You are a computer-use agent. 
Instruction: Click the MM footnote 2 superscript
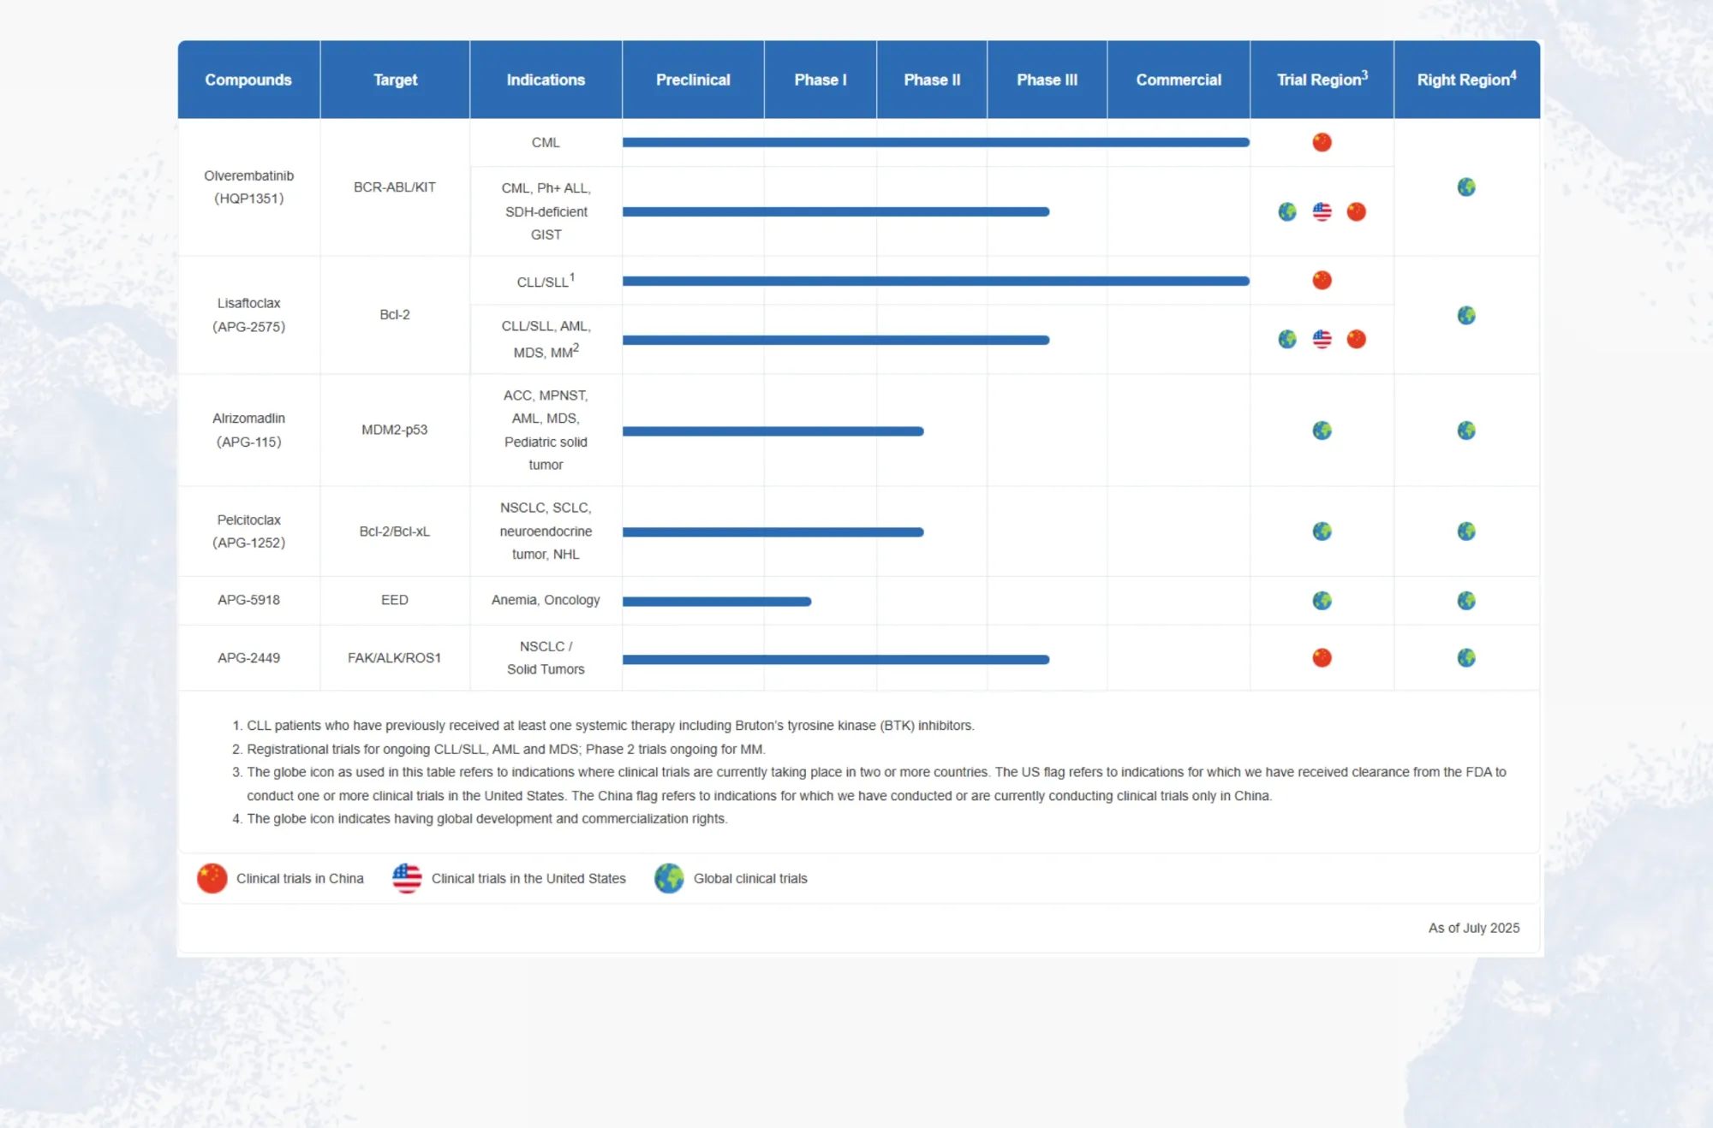tap(576, 345)
